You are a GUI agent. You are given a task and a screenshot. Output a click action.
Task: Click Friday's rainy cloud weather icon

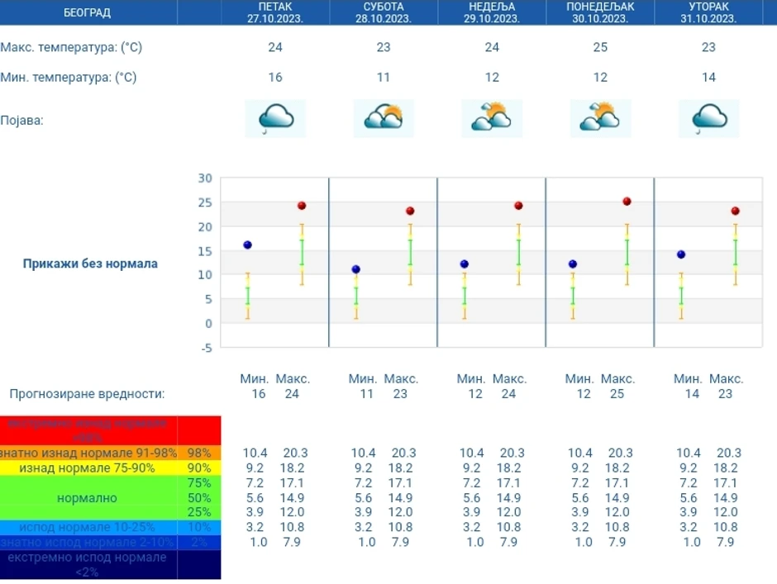click(x=275, y=118)
